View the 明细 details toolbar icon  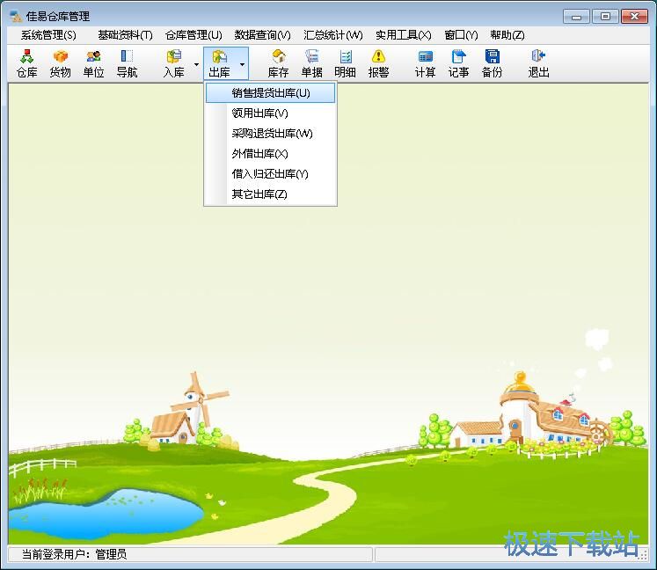pyautogui.click(x=346, y=63)
